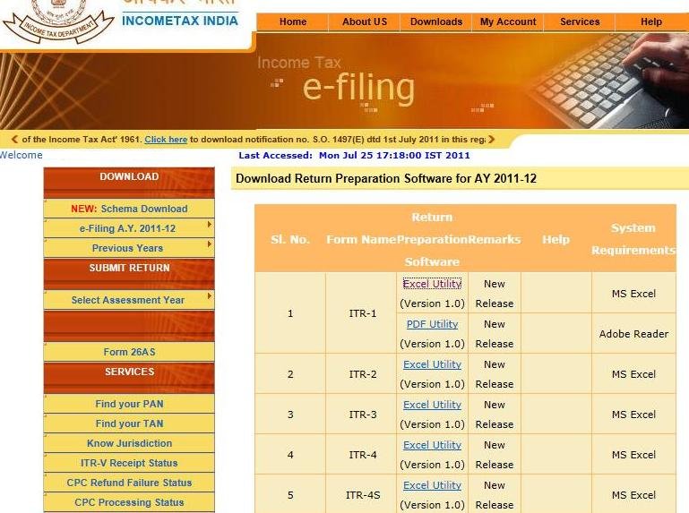The image size is (689, 513).
Task: Click the Sl. No. column header
Action: pos(290,239)
